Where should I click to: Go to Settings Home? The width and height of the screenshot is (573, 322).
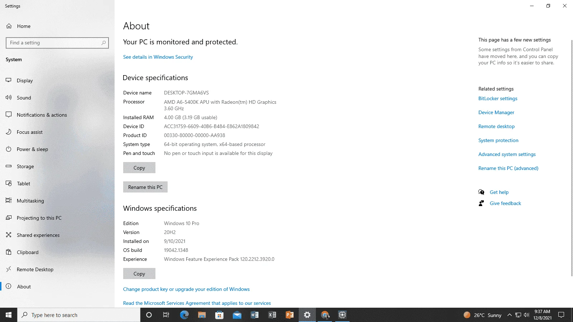click(57, 26)
